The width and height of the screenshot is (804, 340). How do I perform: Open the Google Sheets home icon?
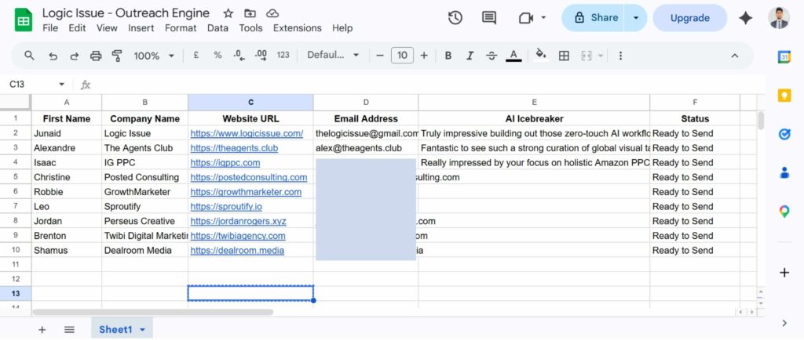tap(23, 20)
